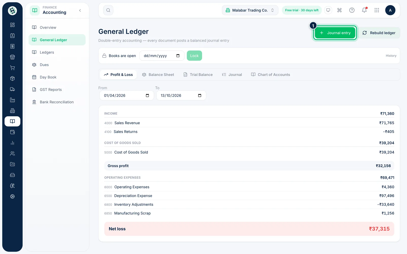Switch to the Trial Balance tab
Image resolution: width=407 pixels, height=254 pixels.
click(x=198, y=75)
